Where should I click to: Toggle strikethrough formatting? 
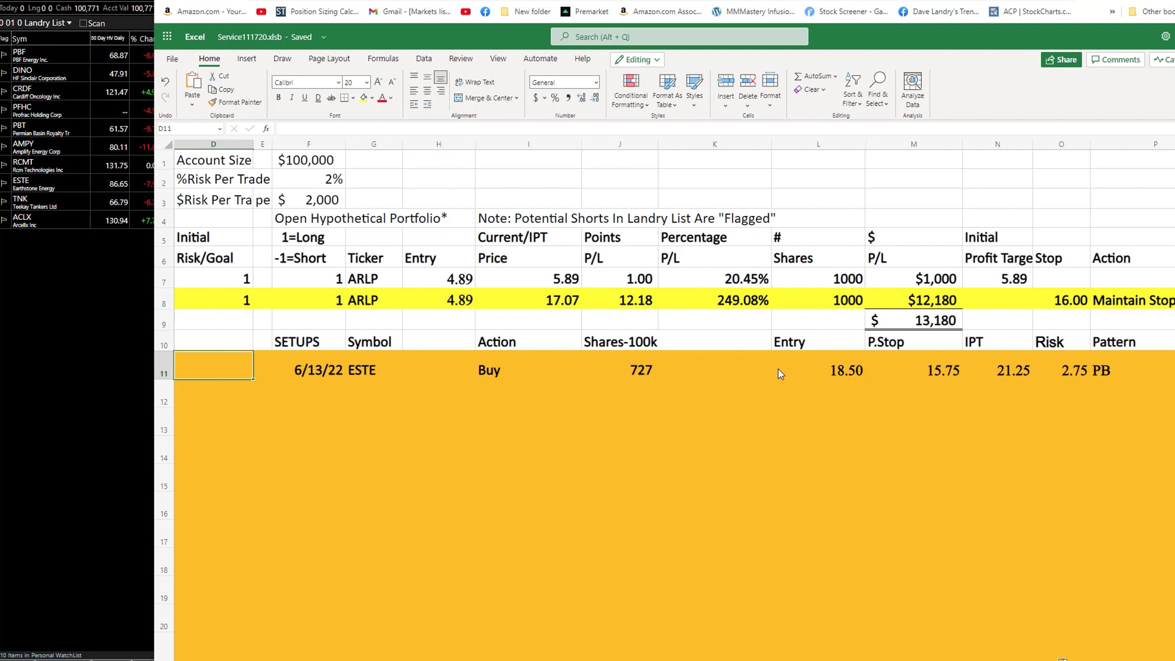coord(331,97)
